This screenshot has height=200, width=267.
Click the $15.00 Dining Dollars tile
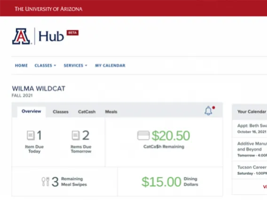click(170, 182)
